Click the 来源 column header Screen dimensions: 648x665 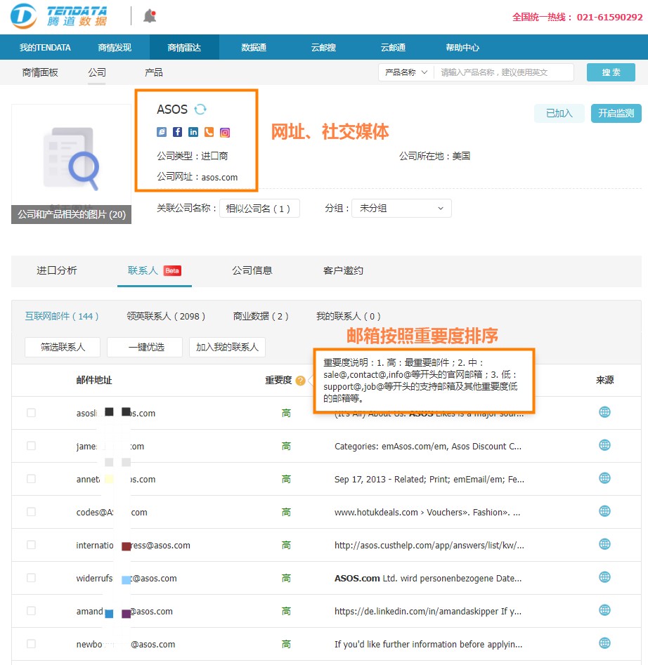604,381
